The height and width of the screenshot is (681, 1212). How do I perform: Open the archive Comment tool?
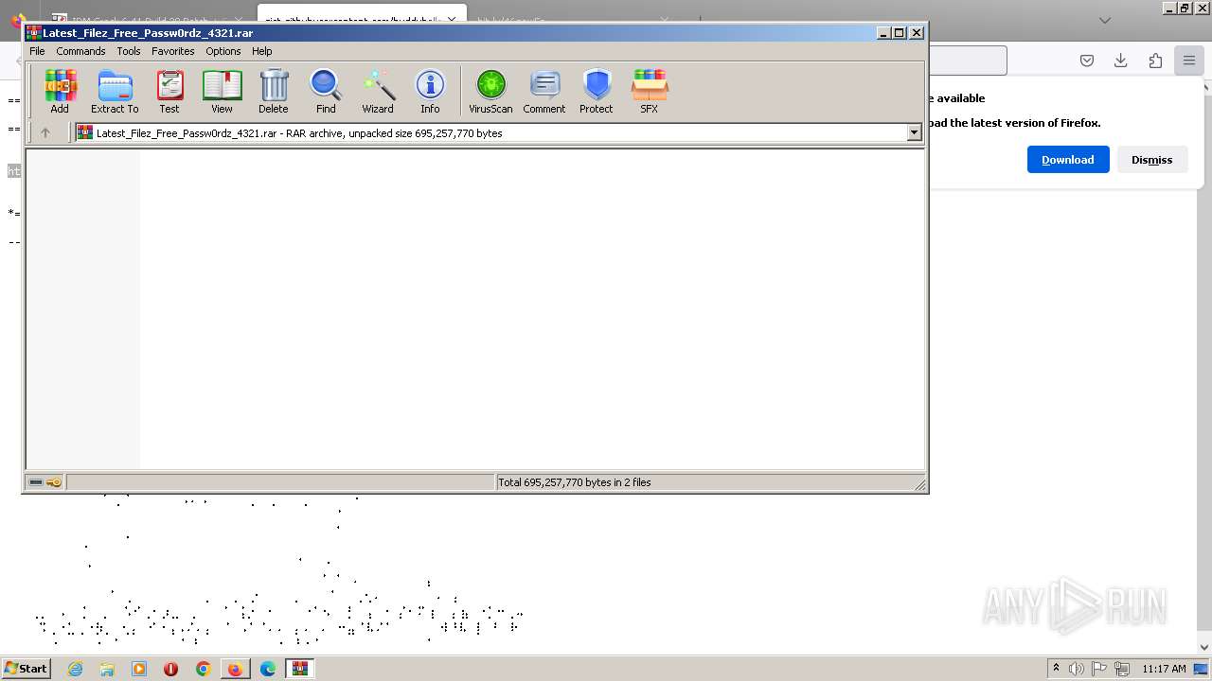(544, 92)
